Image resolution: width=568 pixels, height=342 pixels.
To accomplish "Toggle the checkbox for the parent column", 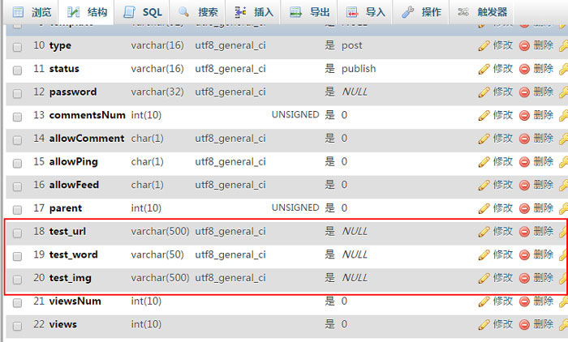I will (x=18, y=208).
